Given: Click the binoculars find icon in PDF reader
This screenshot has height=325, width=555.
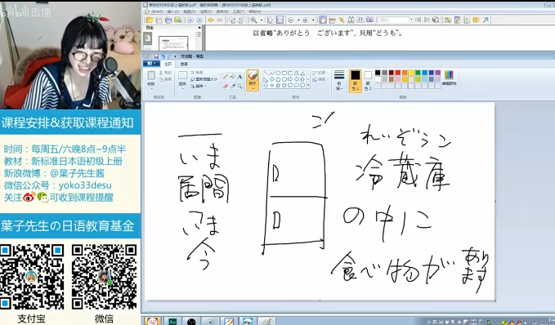Looking at the screenshot, I should click(351, 20).
